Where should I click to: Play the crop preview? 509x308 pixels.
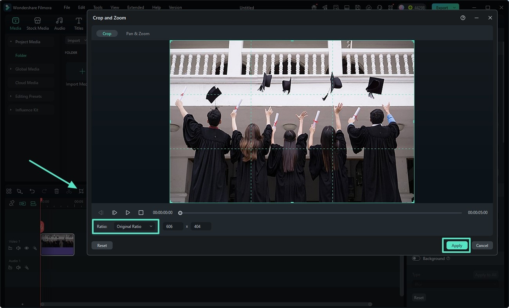128,213
